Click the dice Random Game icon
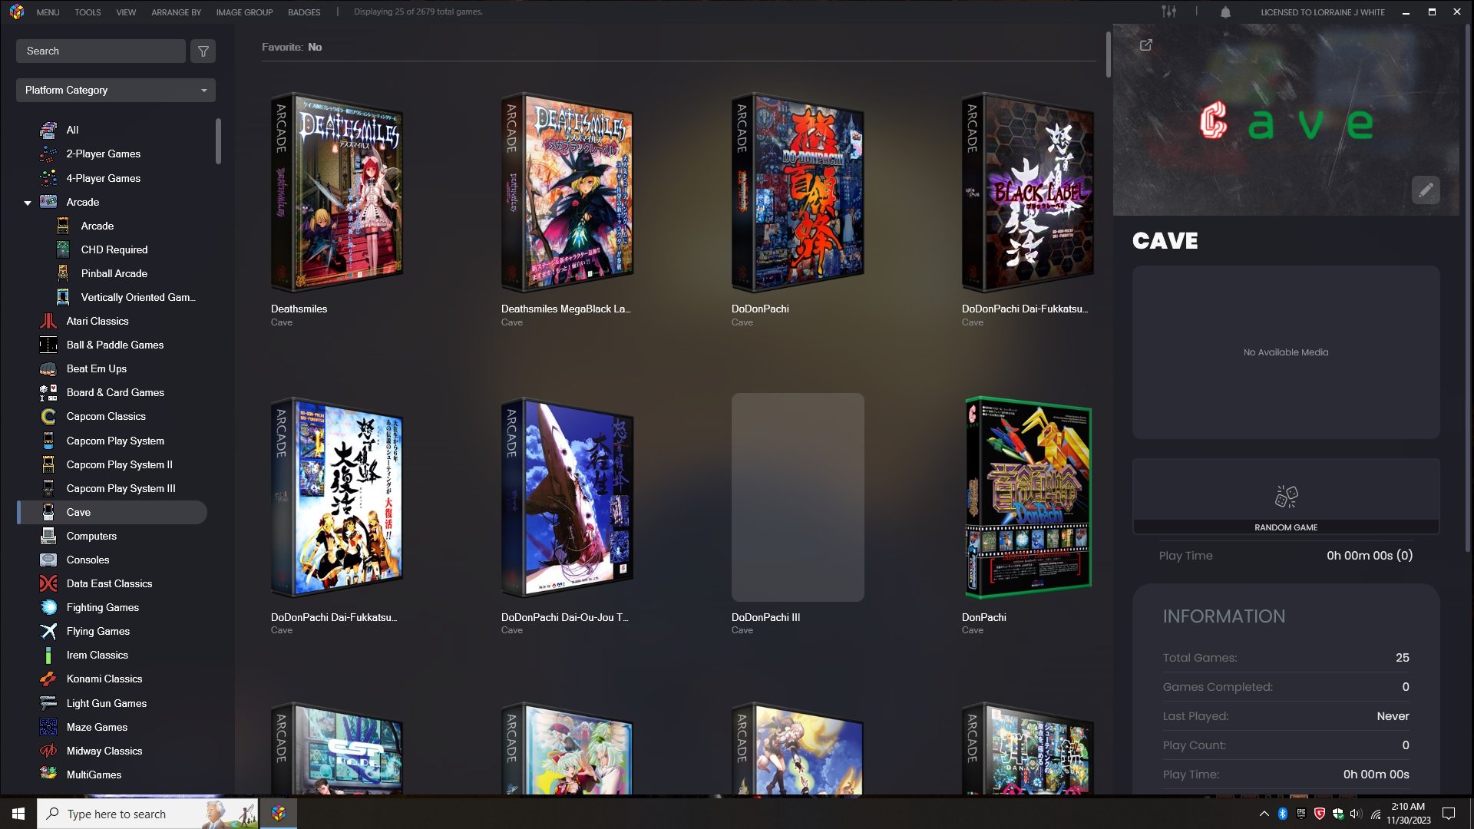This screenshot has height=829, width=1474. pyautogui.click(x=1286, y=497)
